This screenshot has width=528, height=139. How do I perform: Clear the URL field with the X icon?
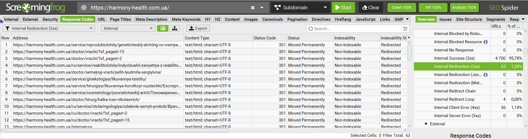[253, 8]
